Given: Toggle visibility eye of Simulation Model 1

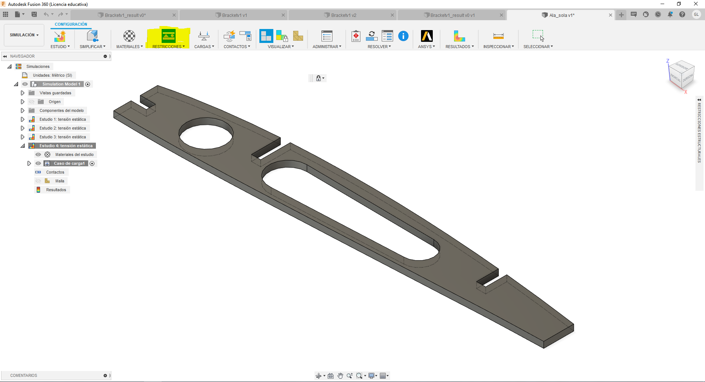Looking at the screenshot, I should pos(25,84).
